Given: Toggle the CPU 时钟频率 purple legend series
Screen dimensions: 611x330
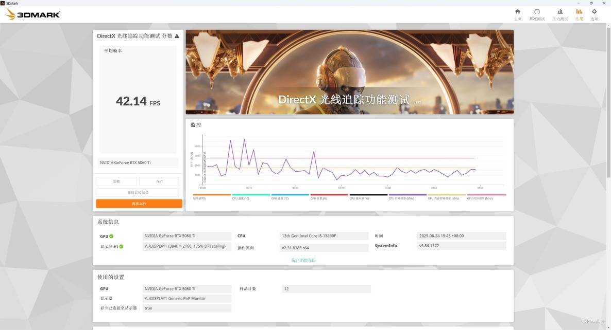Looking at the screenshot, I should (408, 195).
